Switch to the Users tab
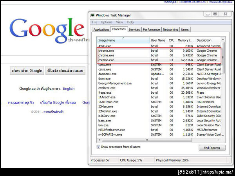Viewport: 235px width, 176px height. (x=184, y=29)
